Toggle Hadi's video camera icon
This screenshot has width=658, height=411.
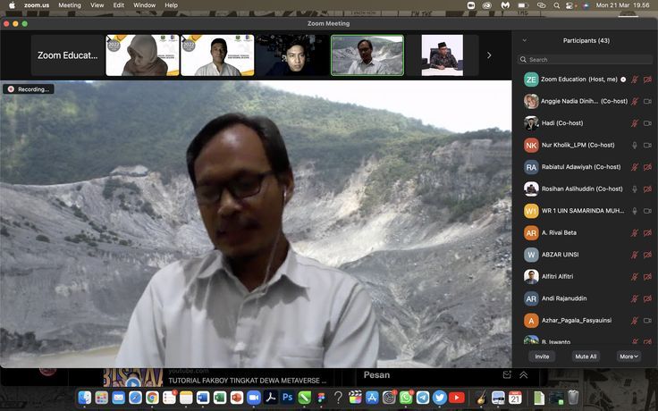pyautogui.click(x=647, y=123)
